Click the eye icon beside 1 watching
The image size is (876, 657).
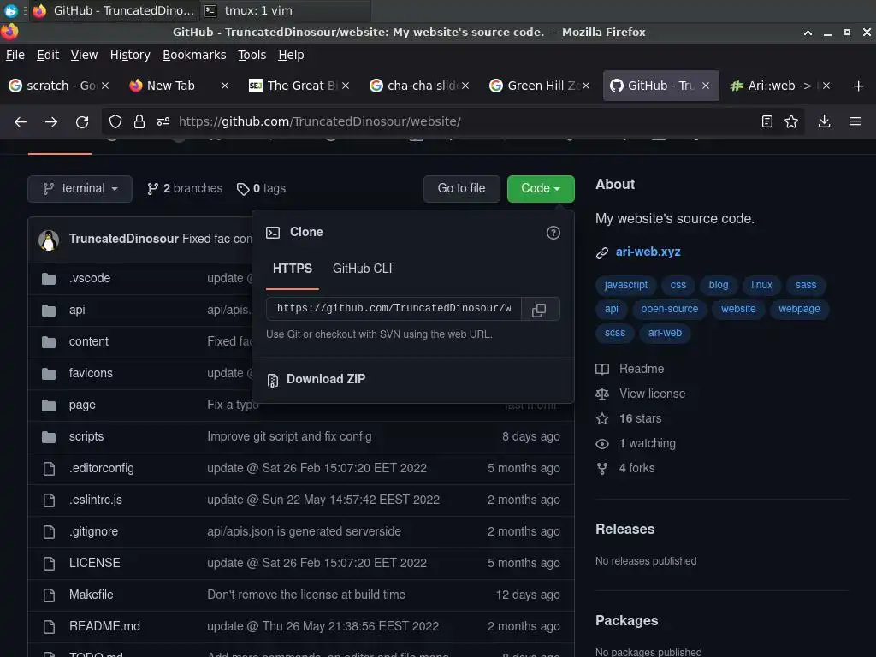[x=602, y=444]
